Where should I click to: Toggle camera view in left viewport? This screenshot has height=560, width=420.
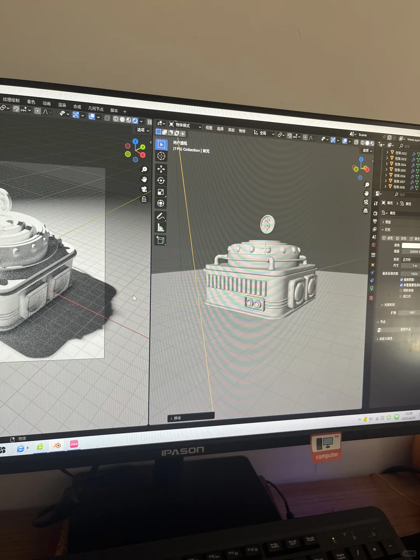click(x=144, y=189)
